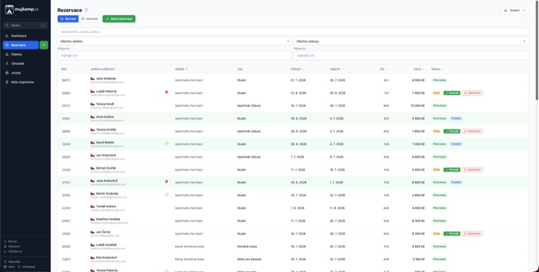Click Potvrdit on Lukáš Pokorný's reservation

(x=452, y=93)
